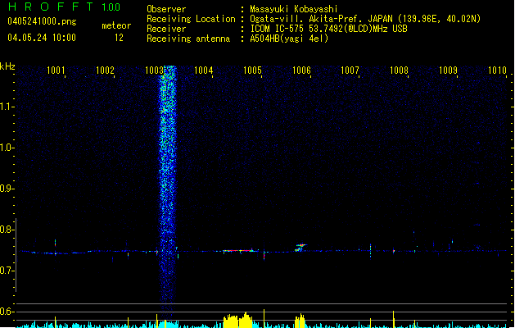The height and width of the screenshot is (328, 515).
Task: Click time axis marker 1006
Action: pos(301,71)
